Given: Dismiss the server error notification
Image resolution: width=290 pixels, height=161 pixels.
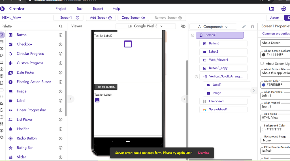Looking at the screenshot, I should 203,153.
